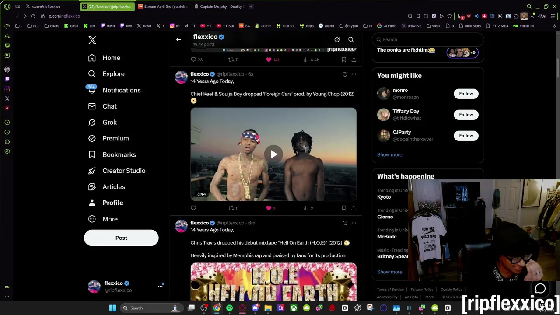Open the Hell On Earth mixtape image
Screen dimensions: 560x315
coord(273,282)
